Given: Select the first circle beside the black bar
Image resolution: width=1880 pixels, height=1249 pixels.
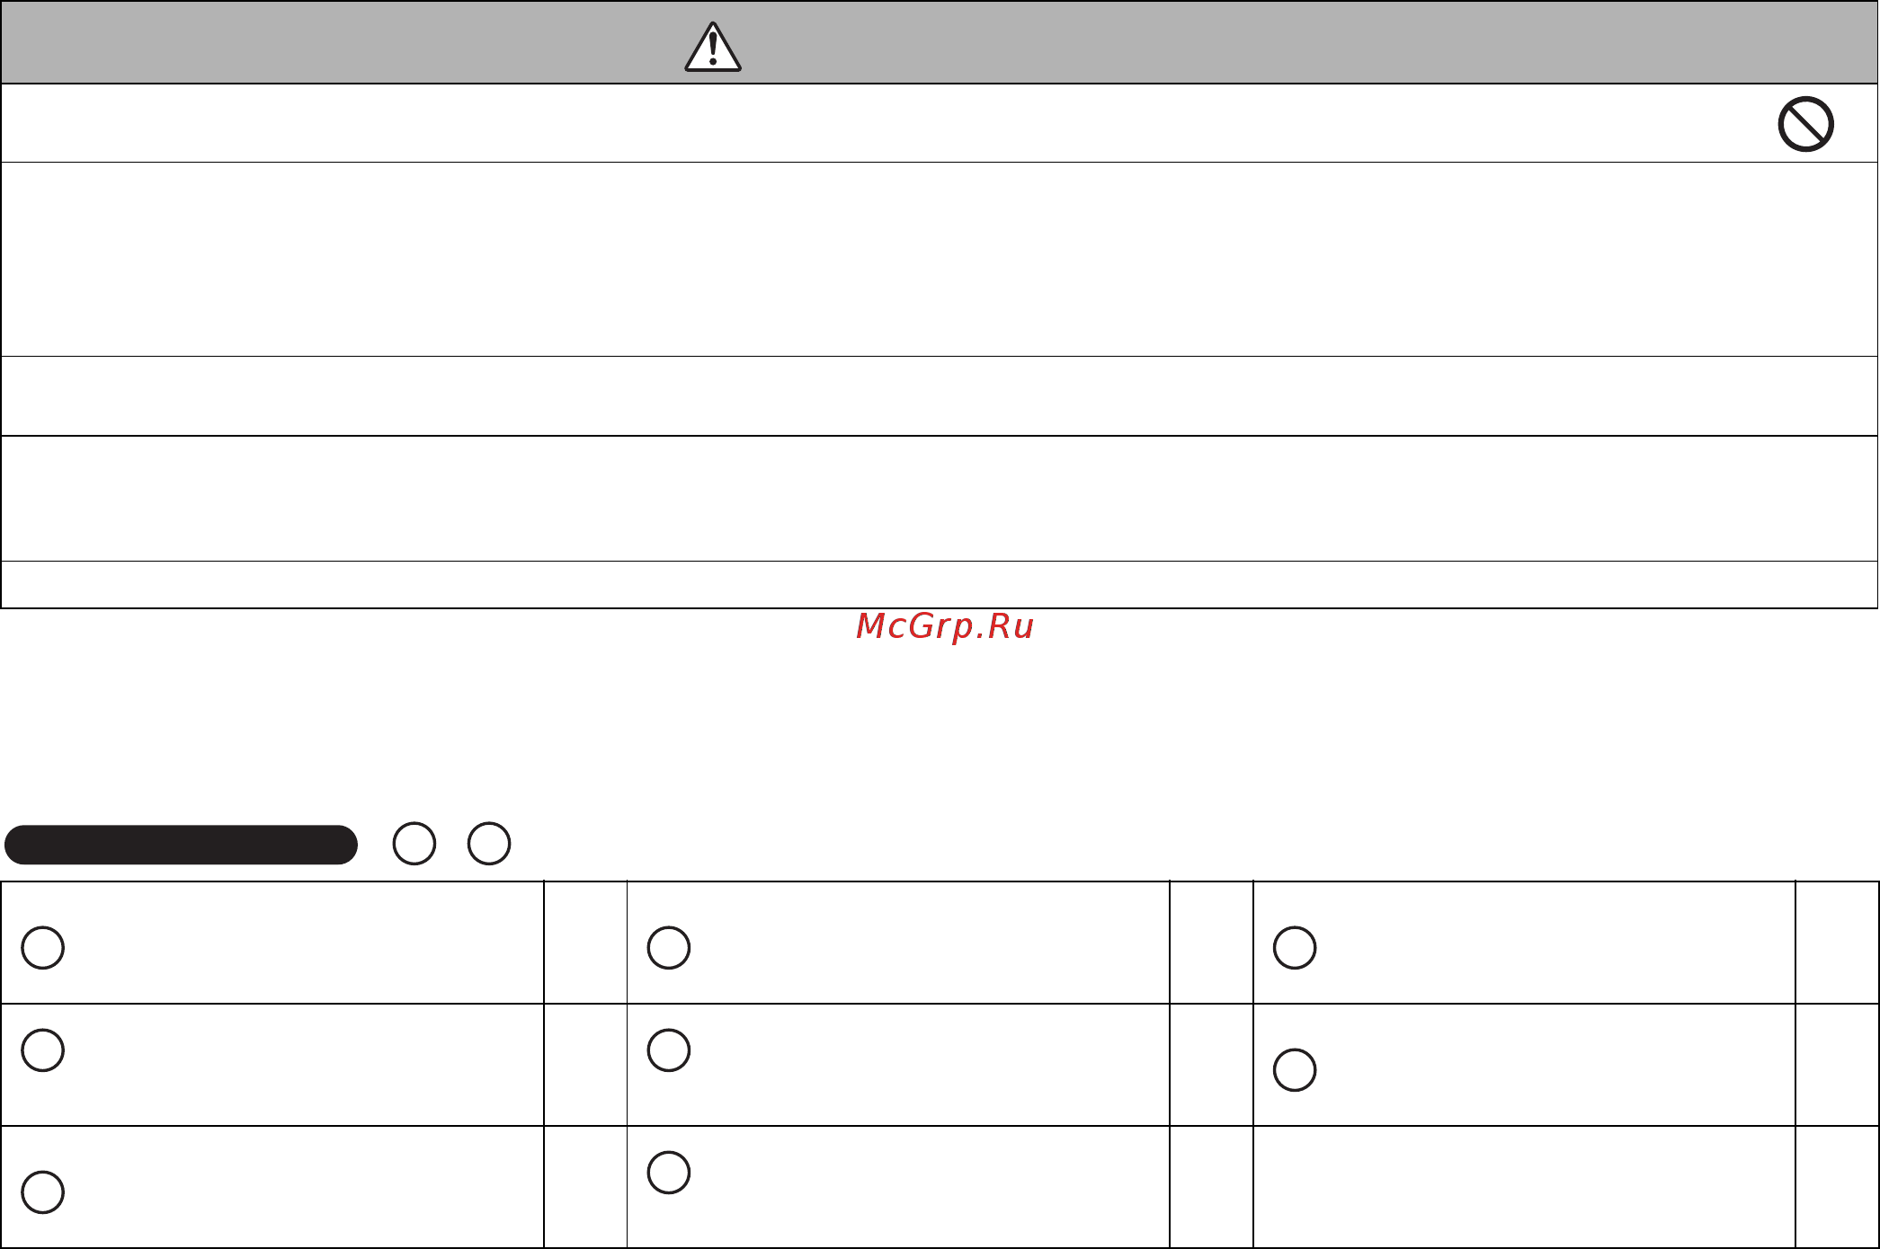Looking at the screenshot, I should [x=414, y=844].
